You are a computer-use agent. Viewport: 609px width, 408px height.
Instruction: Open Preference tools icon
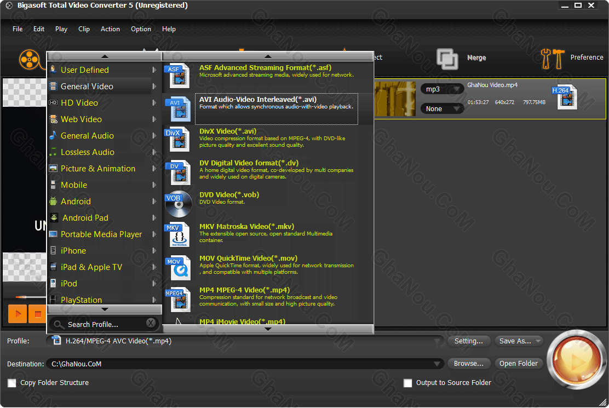point(551,58)
